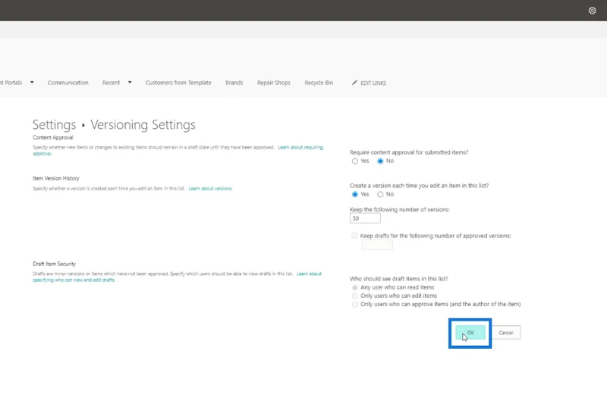The image size is (607, 404).
Task: Click the EDIT LINKS link
Action: (373, 83)
